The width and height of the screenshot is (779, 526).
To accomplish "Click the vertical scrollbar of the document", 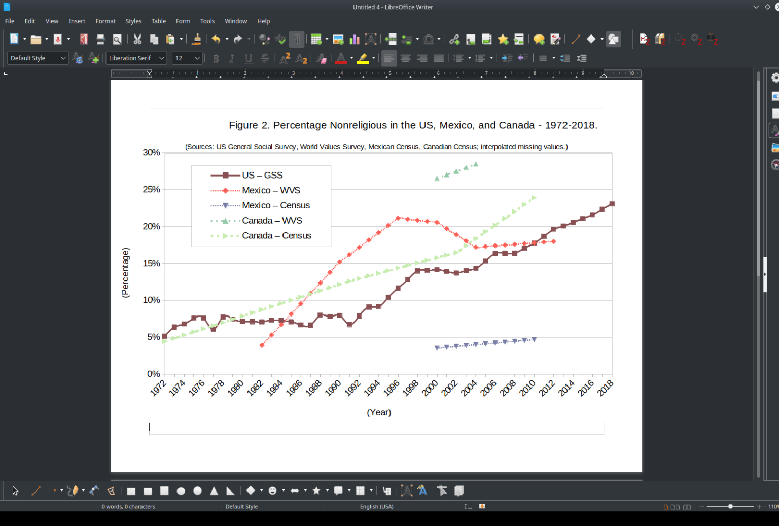I will pos(759,274).
